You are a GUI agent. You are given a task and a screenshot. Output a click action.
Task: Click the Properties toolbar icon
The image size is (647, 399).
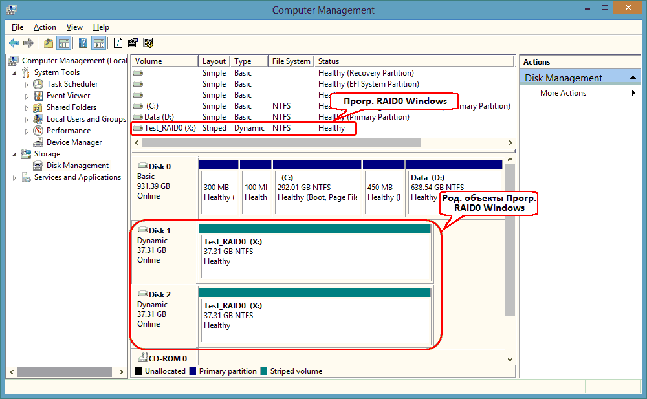[133, 43]
